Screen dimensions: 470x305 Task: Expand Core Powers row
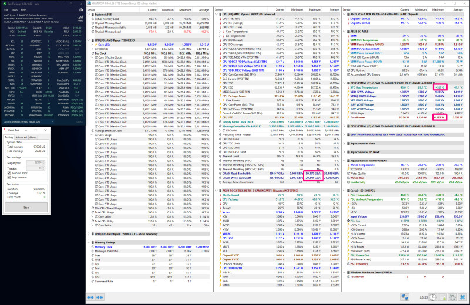(220, 100)
